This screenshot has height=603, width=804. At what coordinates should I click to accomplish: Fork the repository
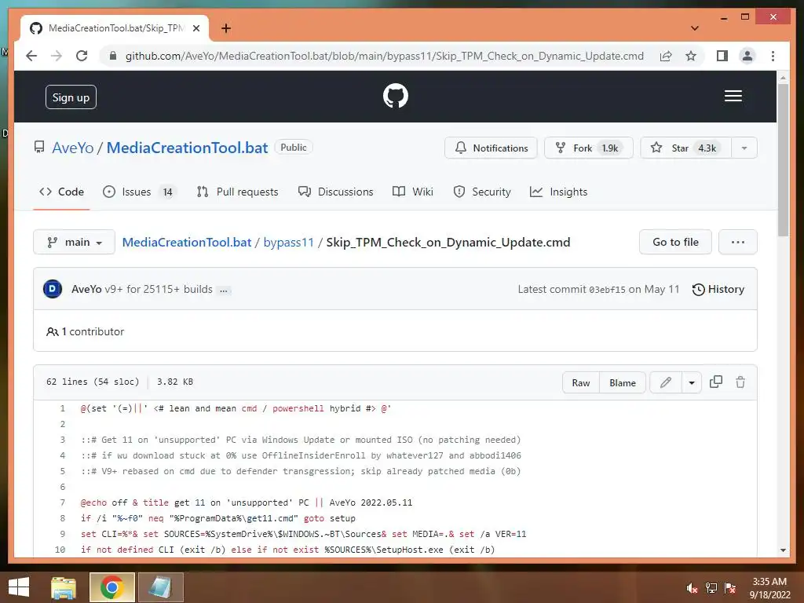coord(588,148)
